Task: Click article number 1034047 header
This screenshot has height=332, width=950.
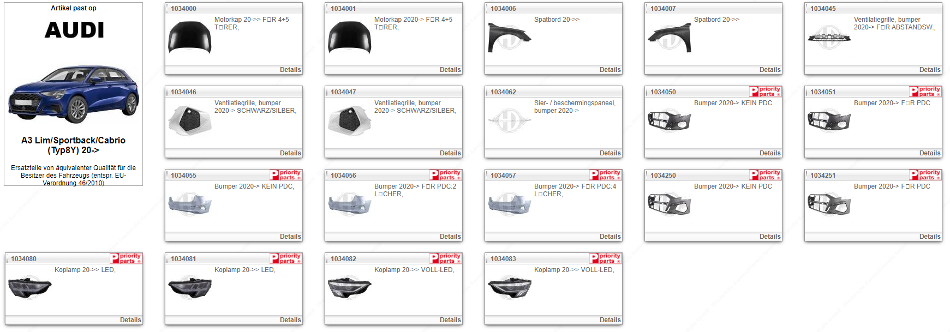Action: pos(343,92)
